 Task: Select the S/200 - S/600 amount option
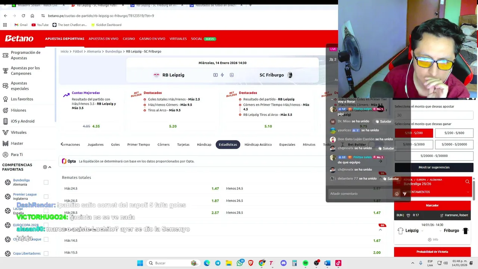point(454,133)
